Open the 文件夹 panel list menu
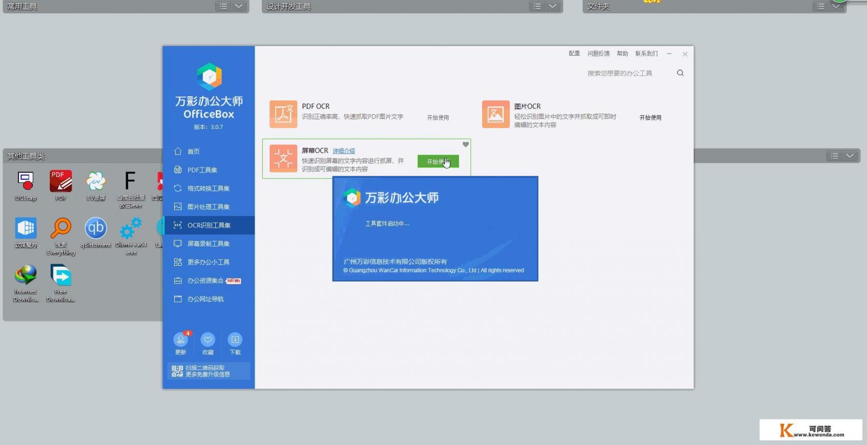Screen dimensions: 867x445 821,6
